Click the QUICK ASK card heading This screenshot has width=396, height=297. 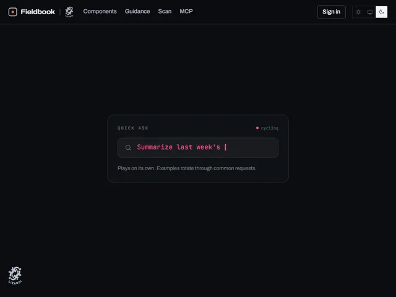pos(133,128)
